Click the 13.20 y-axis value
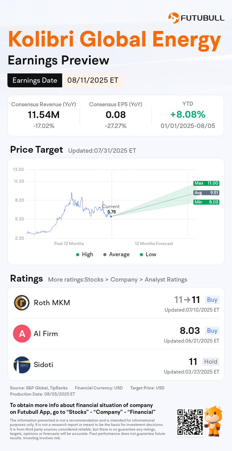The width and height of the screenshot is (232, 451). pos(18,170)
